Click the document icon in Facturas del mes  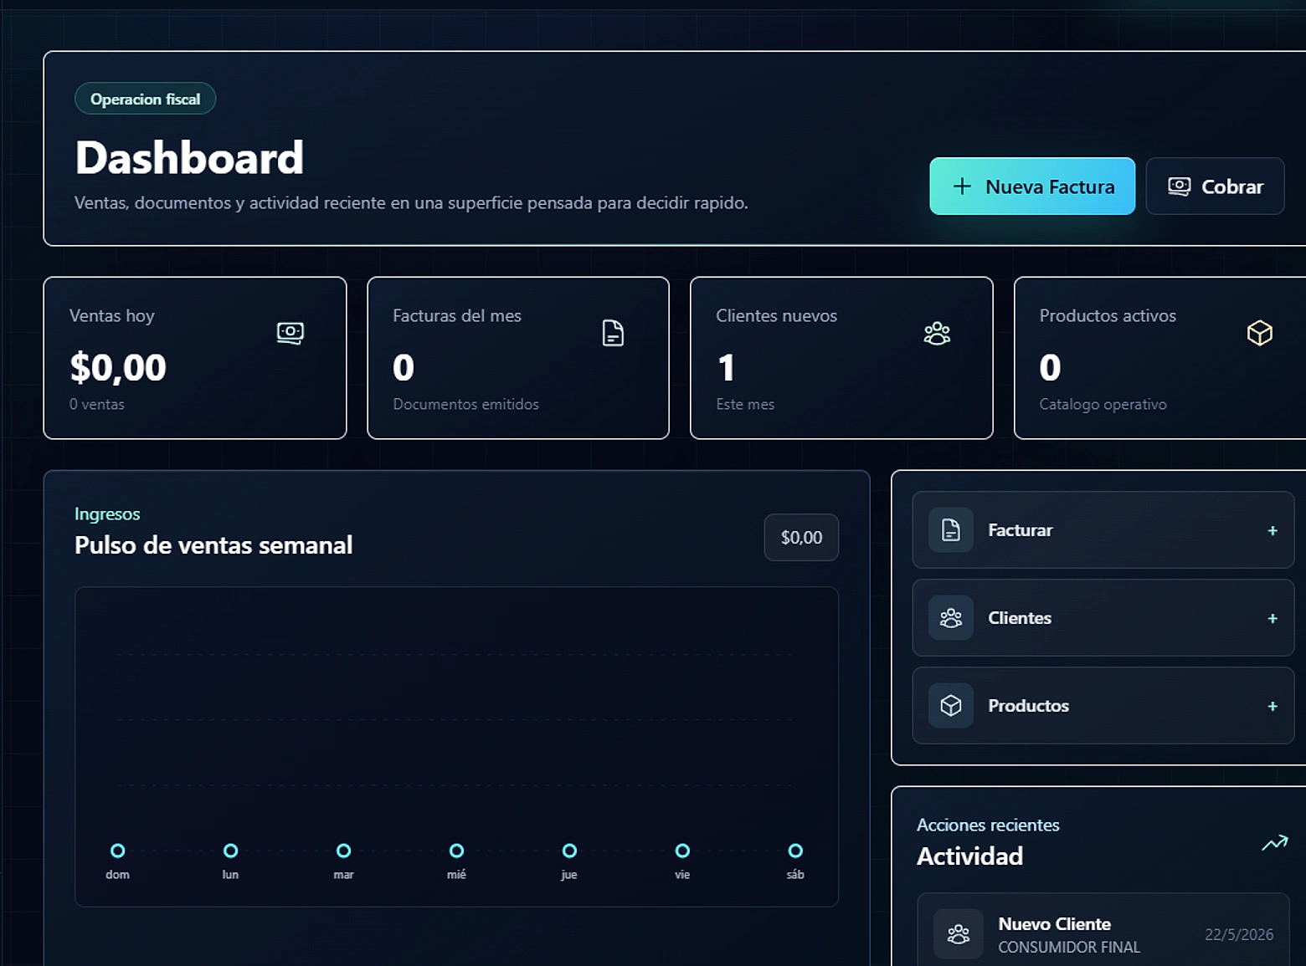click(x=613, y=333)
